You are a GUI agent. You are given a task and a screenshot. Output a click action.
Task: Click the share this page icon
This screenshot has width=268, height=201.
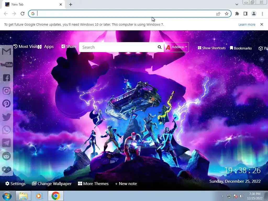(218, 14)
